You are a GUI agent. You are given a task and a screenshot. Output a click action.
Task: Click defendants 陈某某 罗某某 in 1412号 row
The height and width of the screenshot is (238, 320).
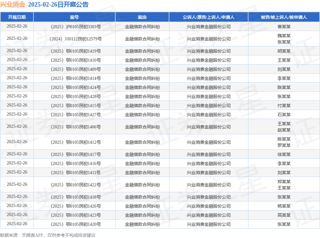[x=284, y=142]
